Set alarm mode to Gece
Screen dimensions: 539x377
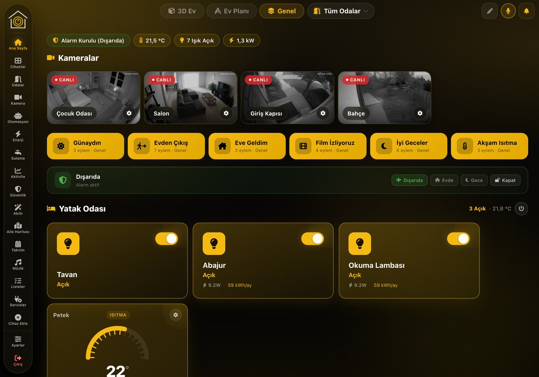(474, 180)
